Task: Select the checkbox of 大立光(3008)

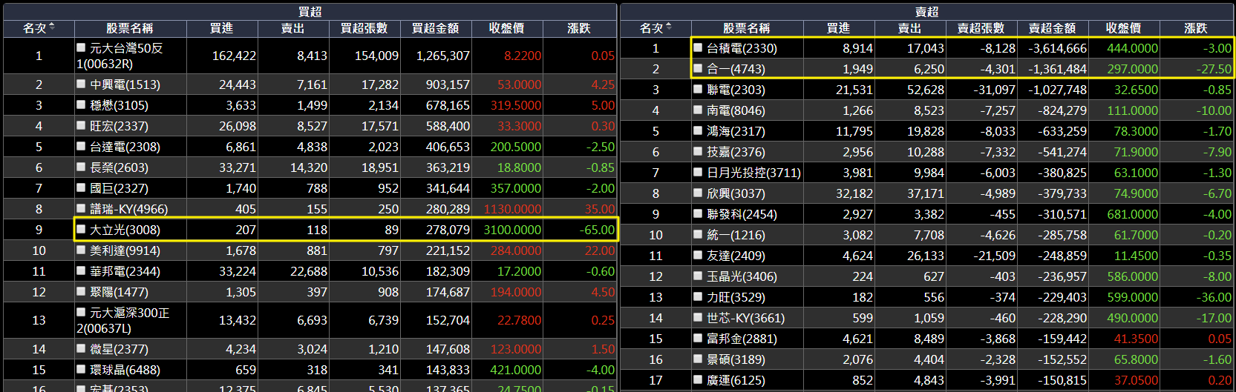Action: coord(81,230)
